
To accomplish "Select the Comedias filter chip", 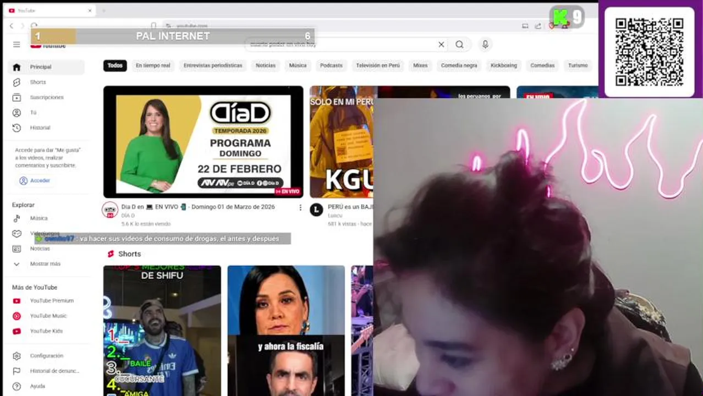I will pos(542,65).
